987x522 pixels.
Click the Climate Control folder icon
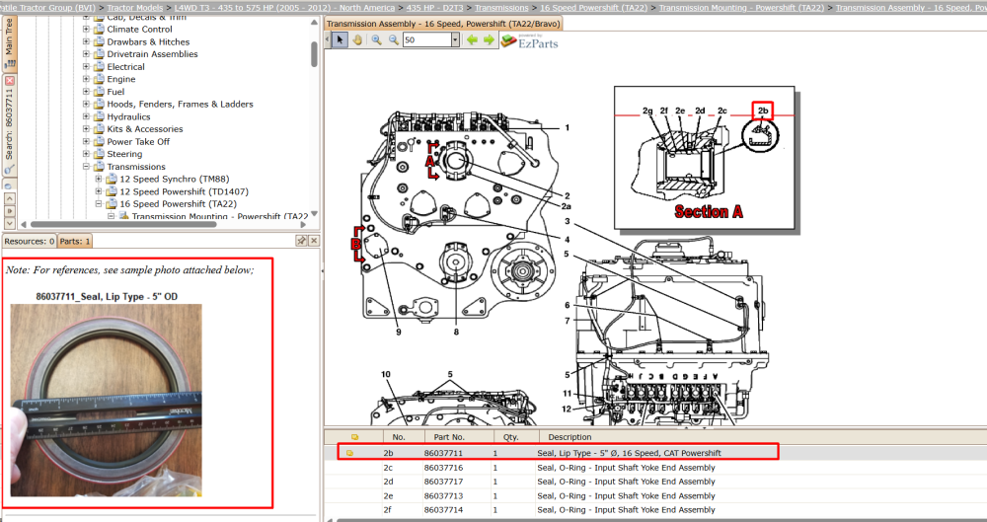(x=99, y=29)
